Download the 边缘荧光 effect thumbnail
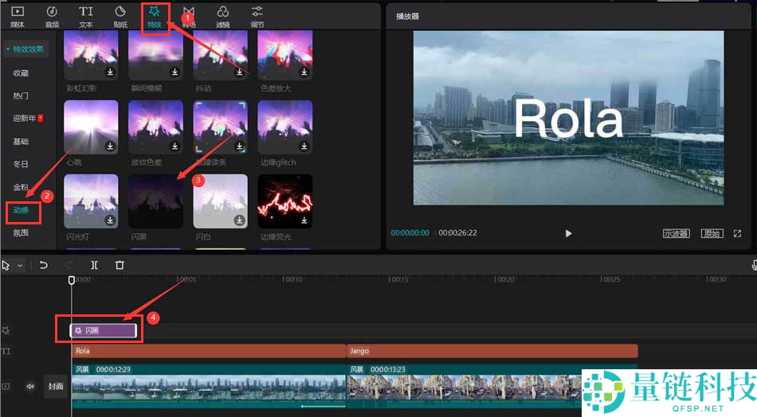 304,220
